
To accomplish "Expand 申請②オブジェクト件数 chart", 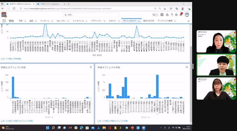I will coord(91,67).
